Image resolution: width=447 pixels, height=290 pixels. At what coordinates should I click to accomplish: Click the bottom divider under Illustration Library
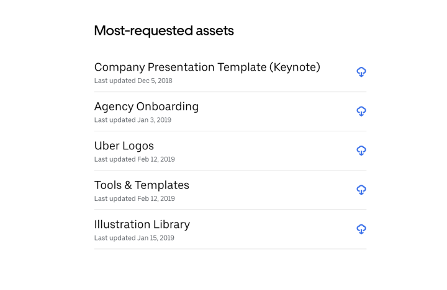pyautogui.click(x=230, y=248)
